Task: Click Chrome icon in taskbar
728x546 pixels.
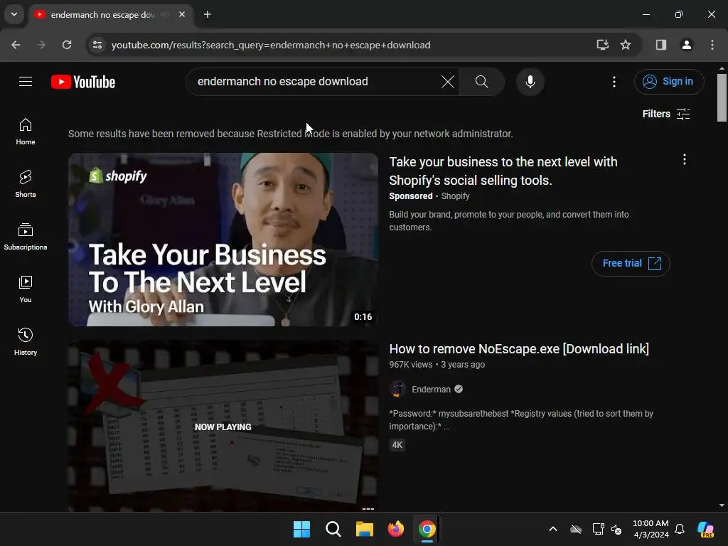Action: coord(427,529)
